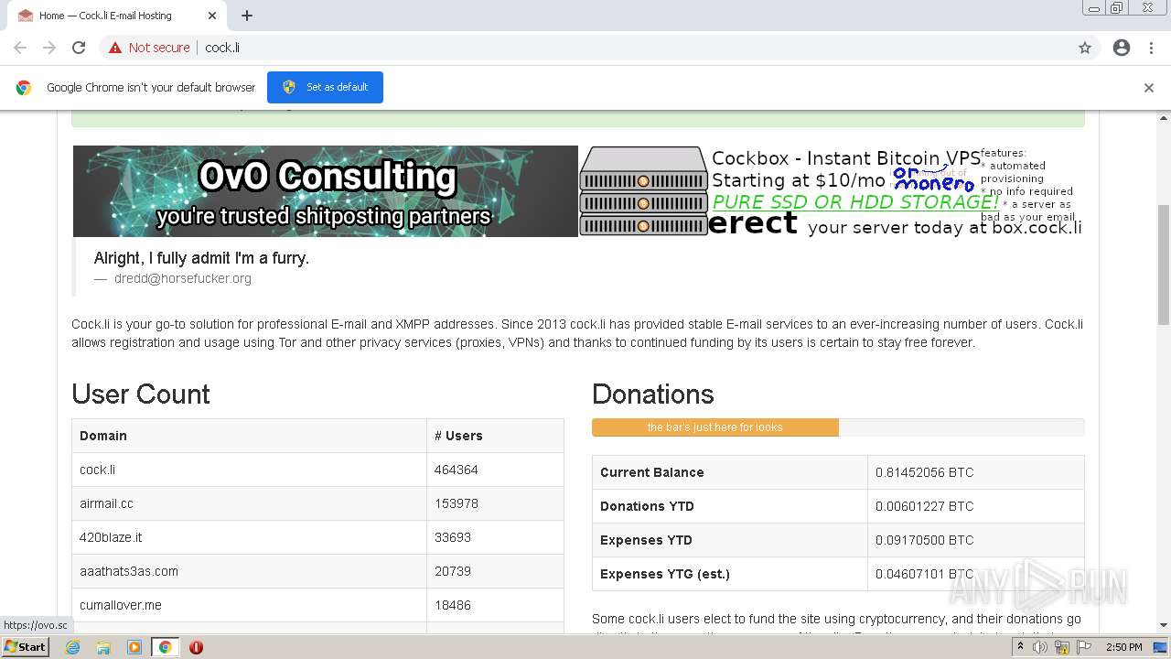Select the 420blaze.it domain row
This screenshot has width=1171, height=659.
[317, 537]
